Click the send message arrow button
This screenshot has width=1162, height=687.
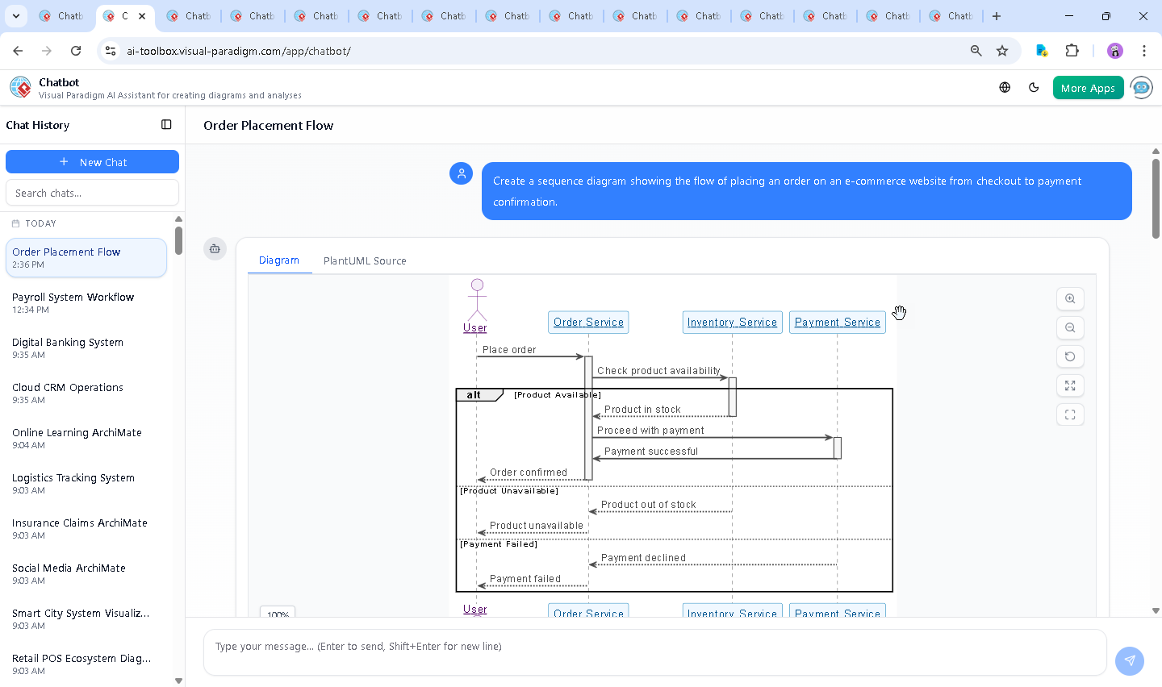click(1129, 660)
